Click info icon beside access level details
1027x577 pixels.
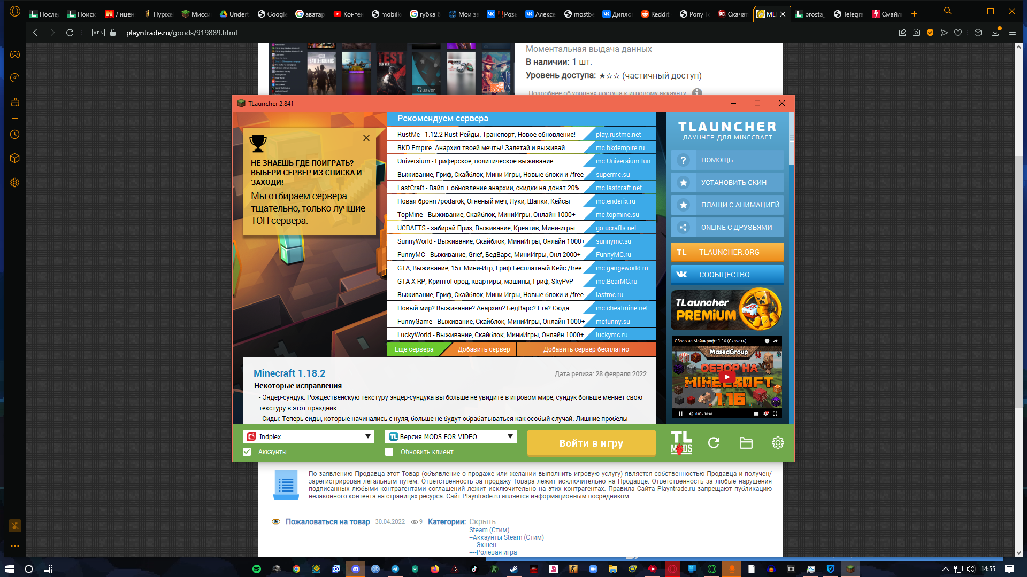697,93
